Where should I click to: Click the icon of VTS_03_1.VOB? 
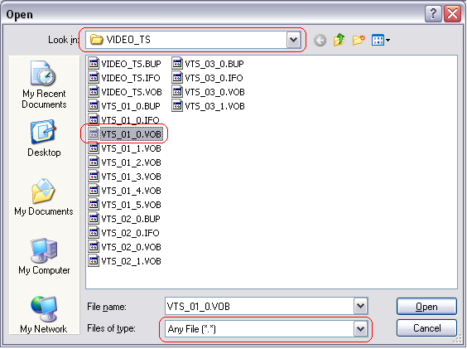[177, 105]
